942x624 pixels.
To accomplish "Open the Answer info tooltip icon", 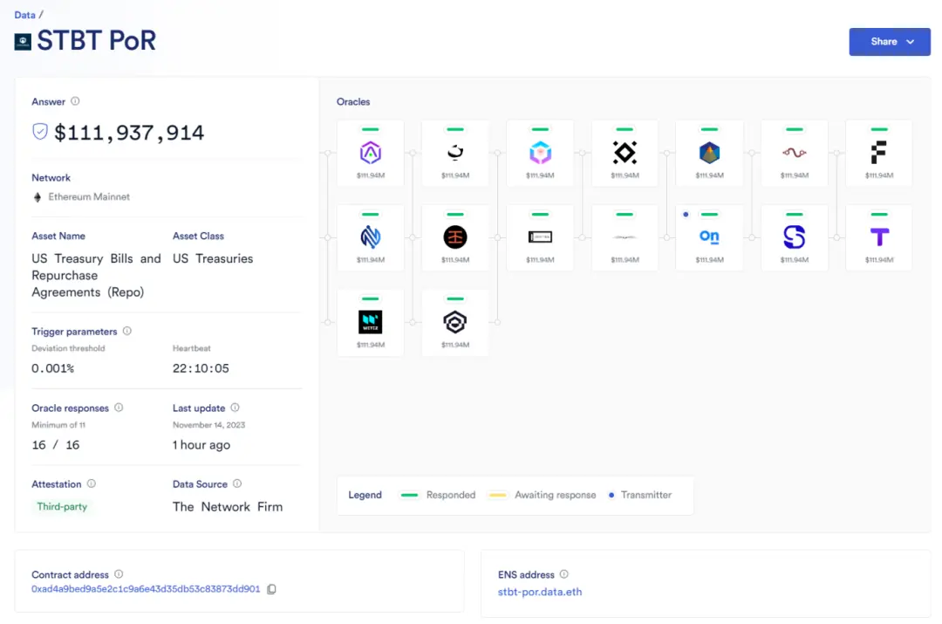I will 75,101.
